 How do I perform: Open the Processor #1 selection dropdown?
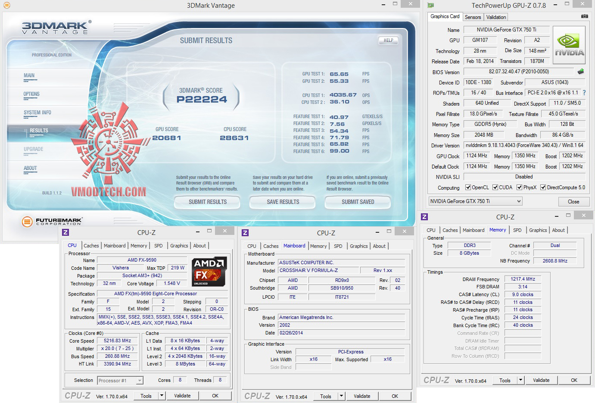point(120,381)
